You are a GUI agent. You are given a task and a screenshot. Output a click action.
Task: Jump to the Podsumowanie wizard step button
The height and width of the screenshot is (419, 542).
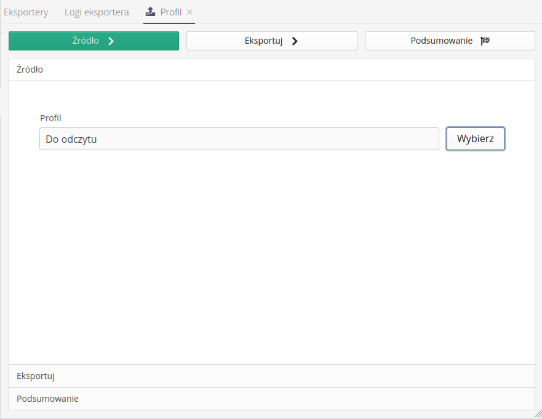click(x=441, y=41)
